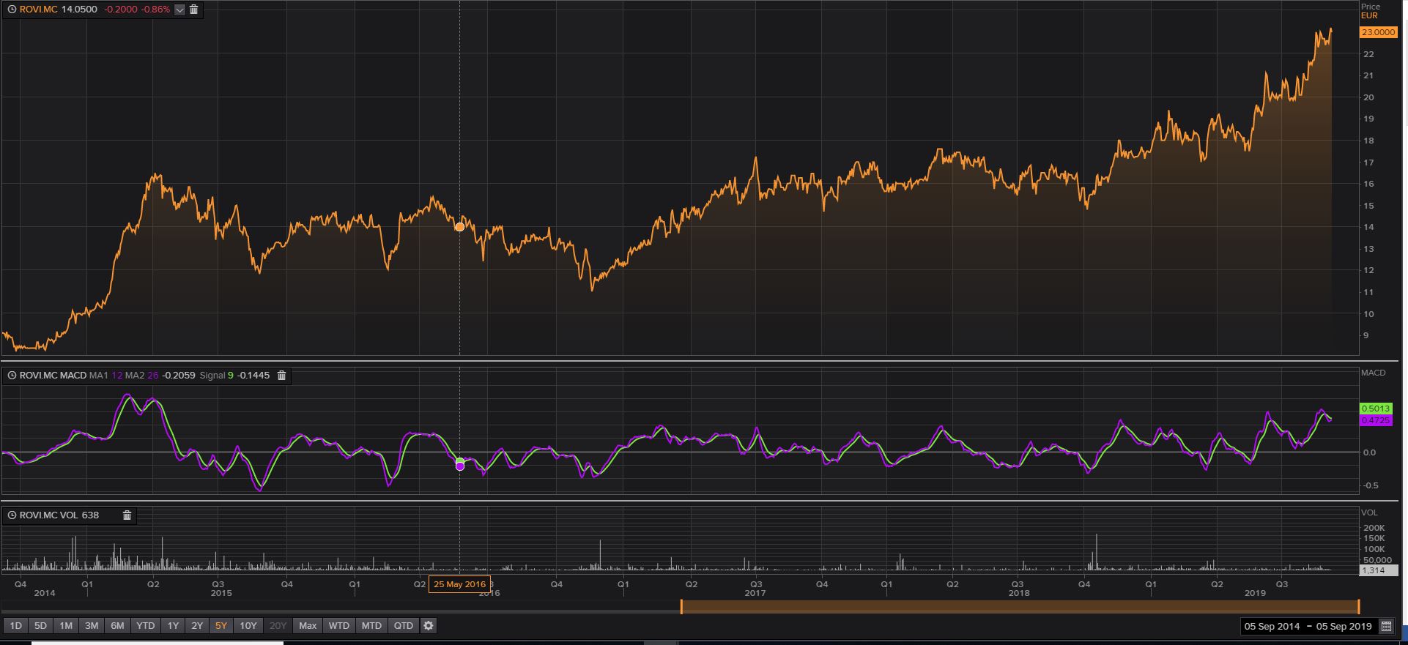This screenshot has height=645, width=1408.
Task: Switch chart to 10Y range
Action: (x=248, y=626)
